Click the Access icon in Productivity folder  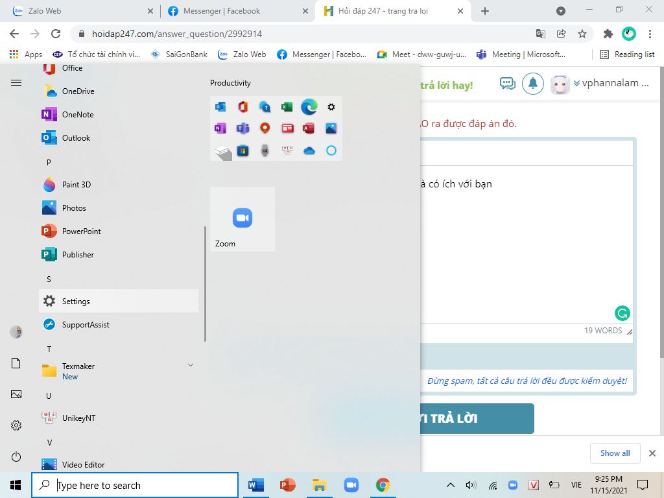309,128
